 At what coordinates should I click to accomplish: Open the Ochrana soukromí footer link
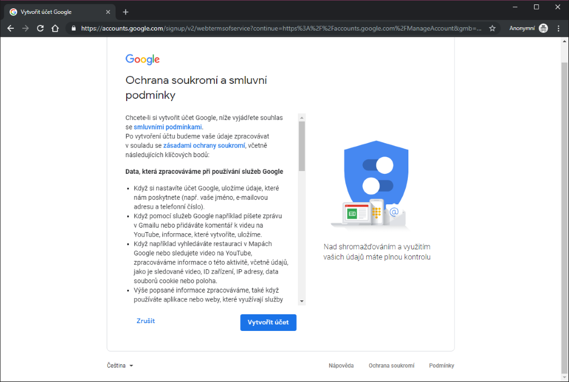pos(391,365)
